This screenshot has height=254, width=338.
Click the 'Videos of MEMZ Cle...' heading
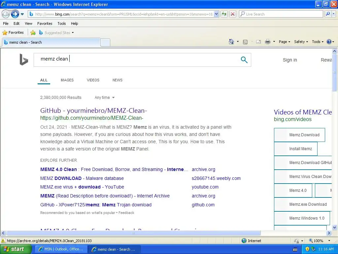303,112
